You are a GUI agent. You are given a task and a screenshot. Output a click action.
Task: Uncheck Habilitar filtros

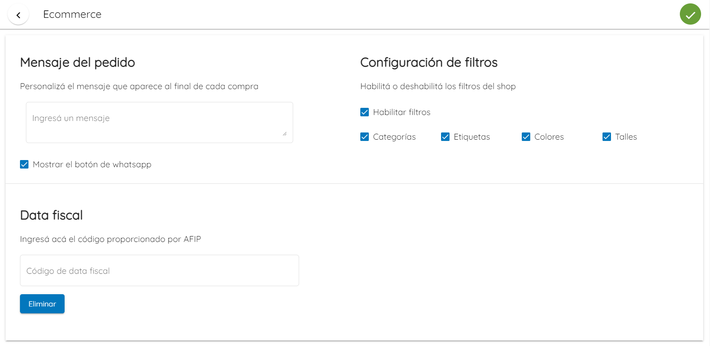click(x=365, y=112)
